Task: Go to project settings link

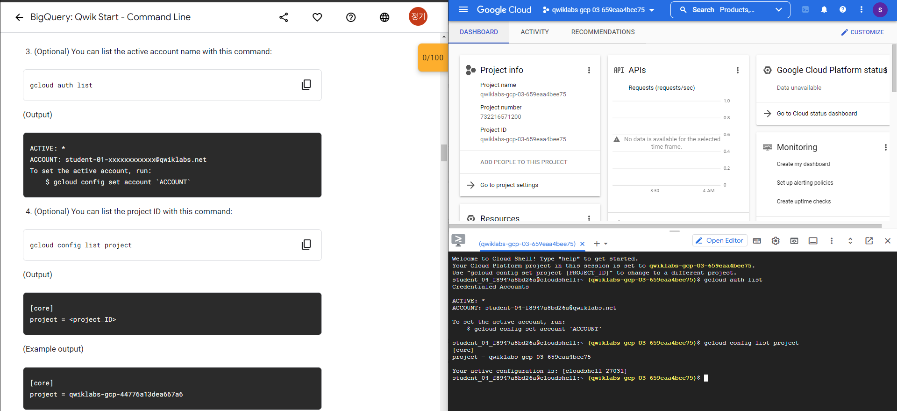Action: pyautogui.click(x=509, y=185)
